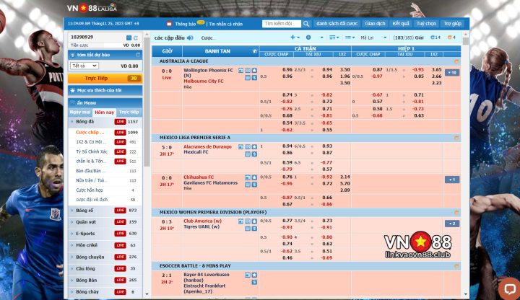Click the blue square icon beside account 10290929
This screenshot has width=520, height=300.
click(129, 37)
